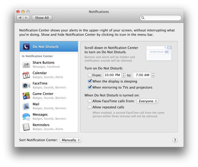Viewport: 198px width, 167px height.
Task: Select the Calendar app icon
Action: point(26,75)
